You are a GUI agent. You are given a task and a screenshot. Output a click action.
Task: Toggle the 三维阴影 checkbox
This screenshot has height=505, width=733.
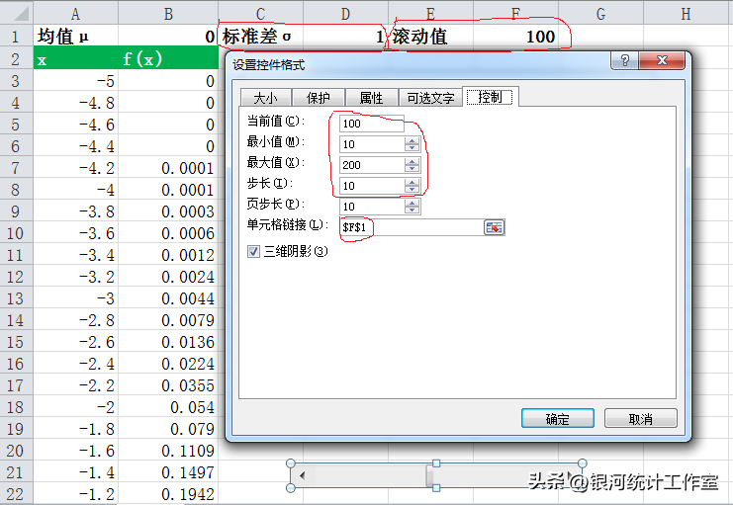point(253,252)
